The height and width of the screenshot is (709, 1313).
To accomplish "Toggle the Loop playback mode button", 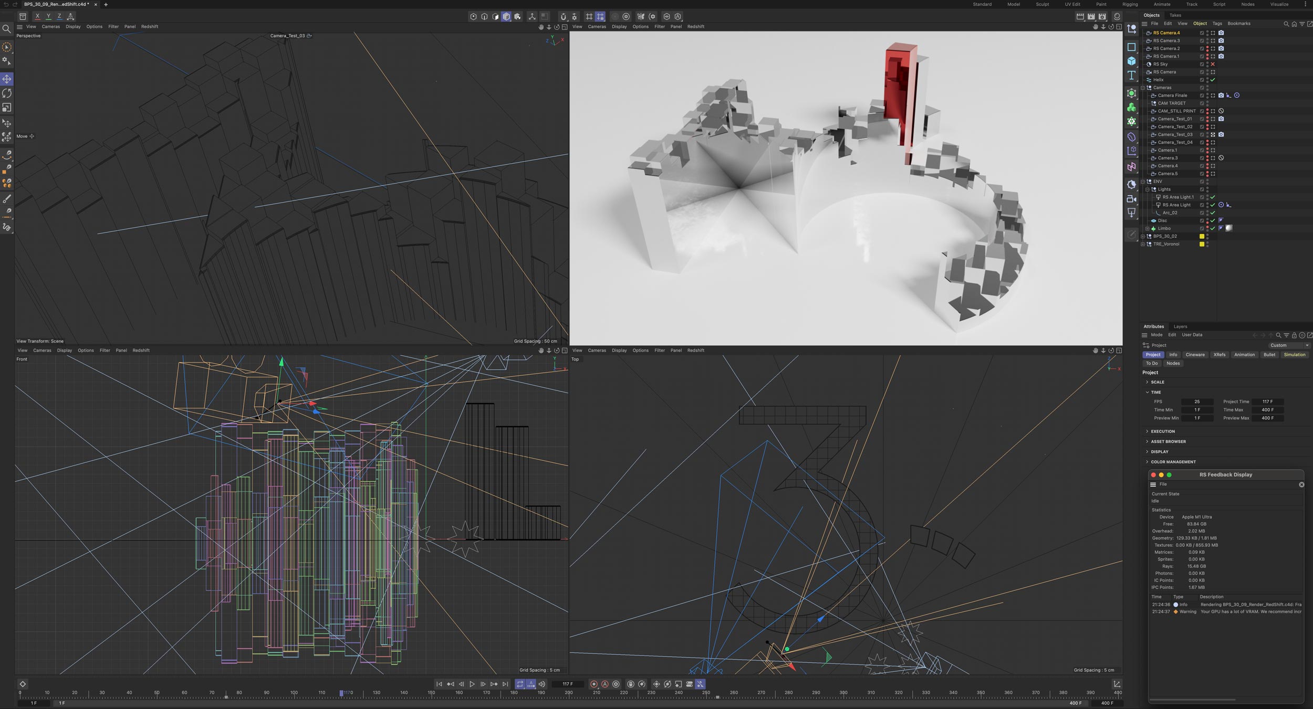I will tap(519, 684).
